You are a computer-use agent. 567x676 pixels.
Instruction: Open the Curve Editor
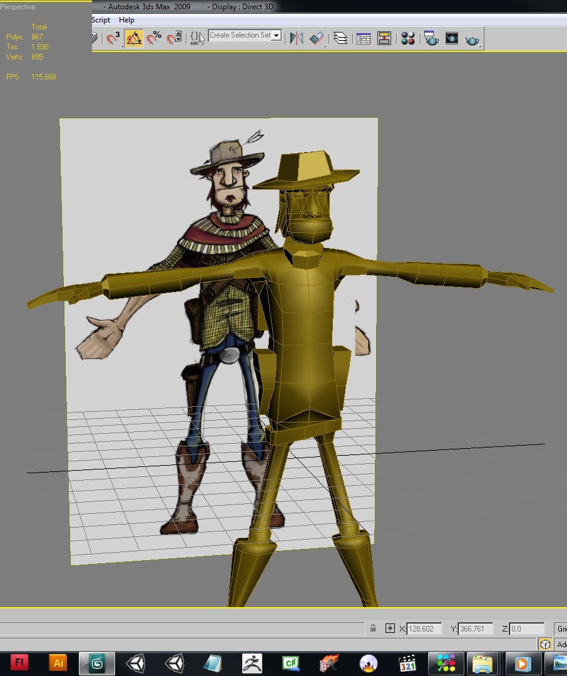coord(364,38)
